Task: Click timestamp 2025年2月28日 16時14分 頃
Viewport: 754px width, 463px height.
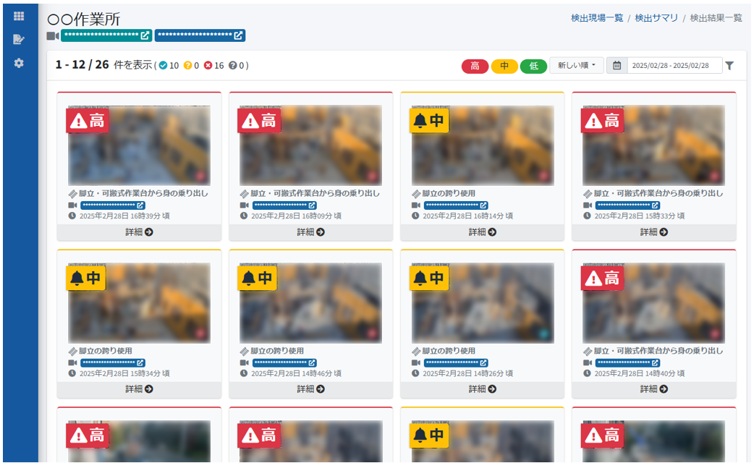Action: coord(468,216)
